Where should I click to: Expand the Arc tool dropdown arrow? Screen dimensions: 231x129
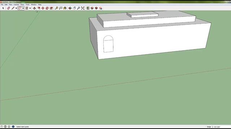click(23, 8)
